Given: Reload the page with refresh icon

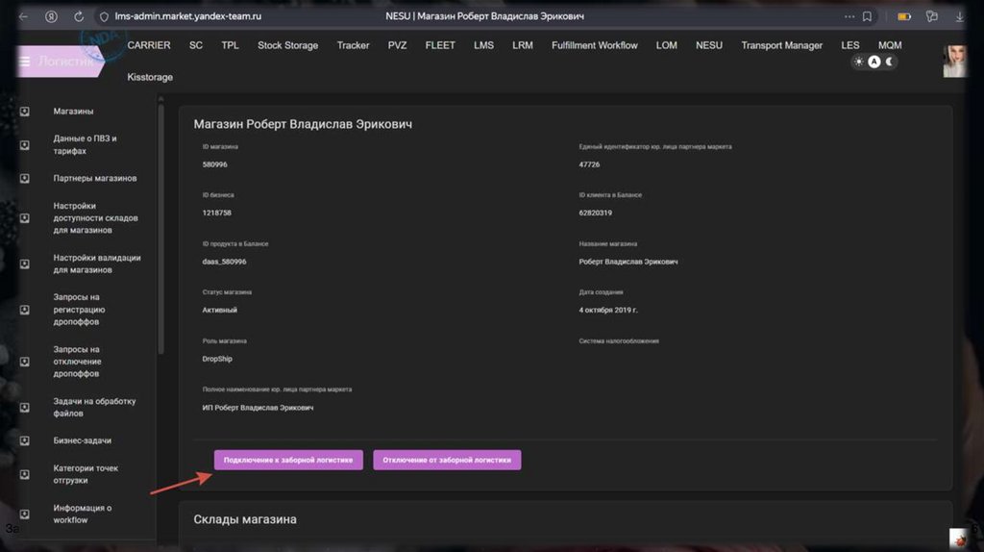Looking at the screenshot, I should (x=79, y=17).
